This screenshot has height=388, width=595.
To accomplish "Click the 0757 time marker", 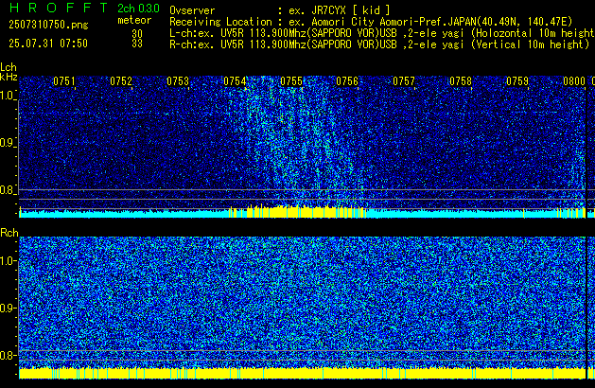I will coord(404,81).
